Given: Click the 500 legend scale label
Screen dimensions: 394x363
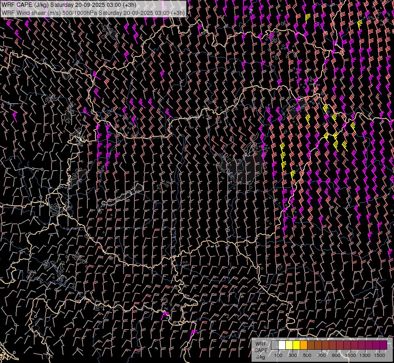Looking at the screenshot, I should click(307, 355).
